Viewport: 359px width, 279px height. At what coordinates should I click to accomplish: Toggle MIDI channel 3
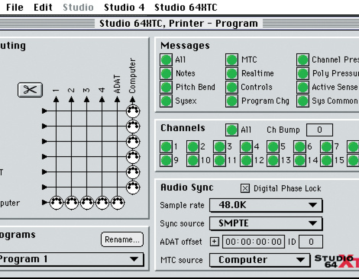219,147
